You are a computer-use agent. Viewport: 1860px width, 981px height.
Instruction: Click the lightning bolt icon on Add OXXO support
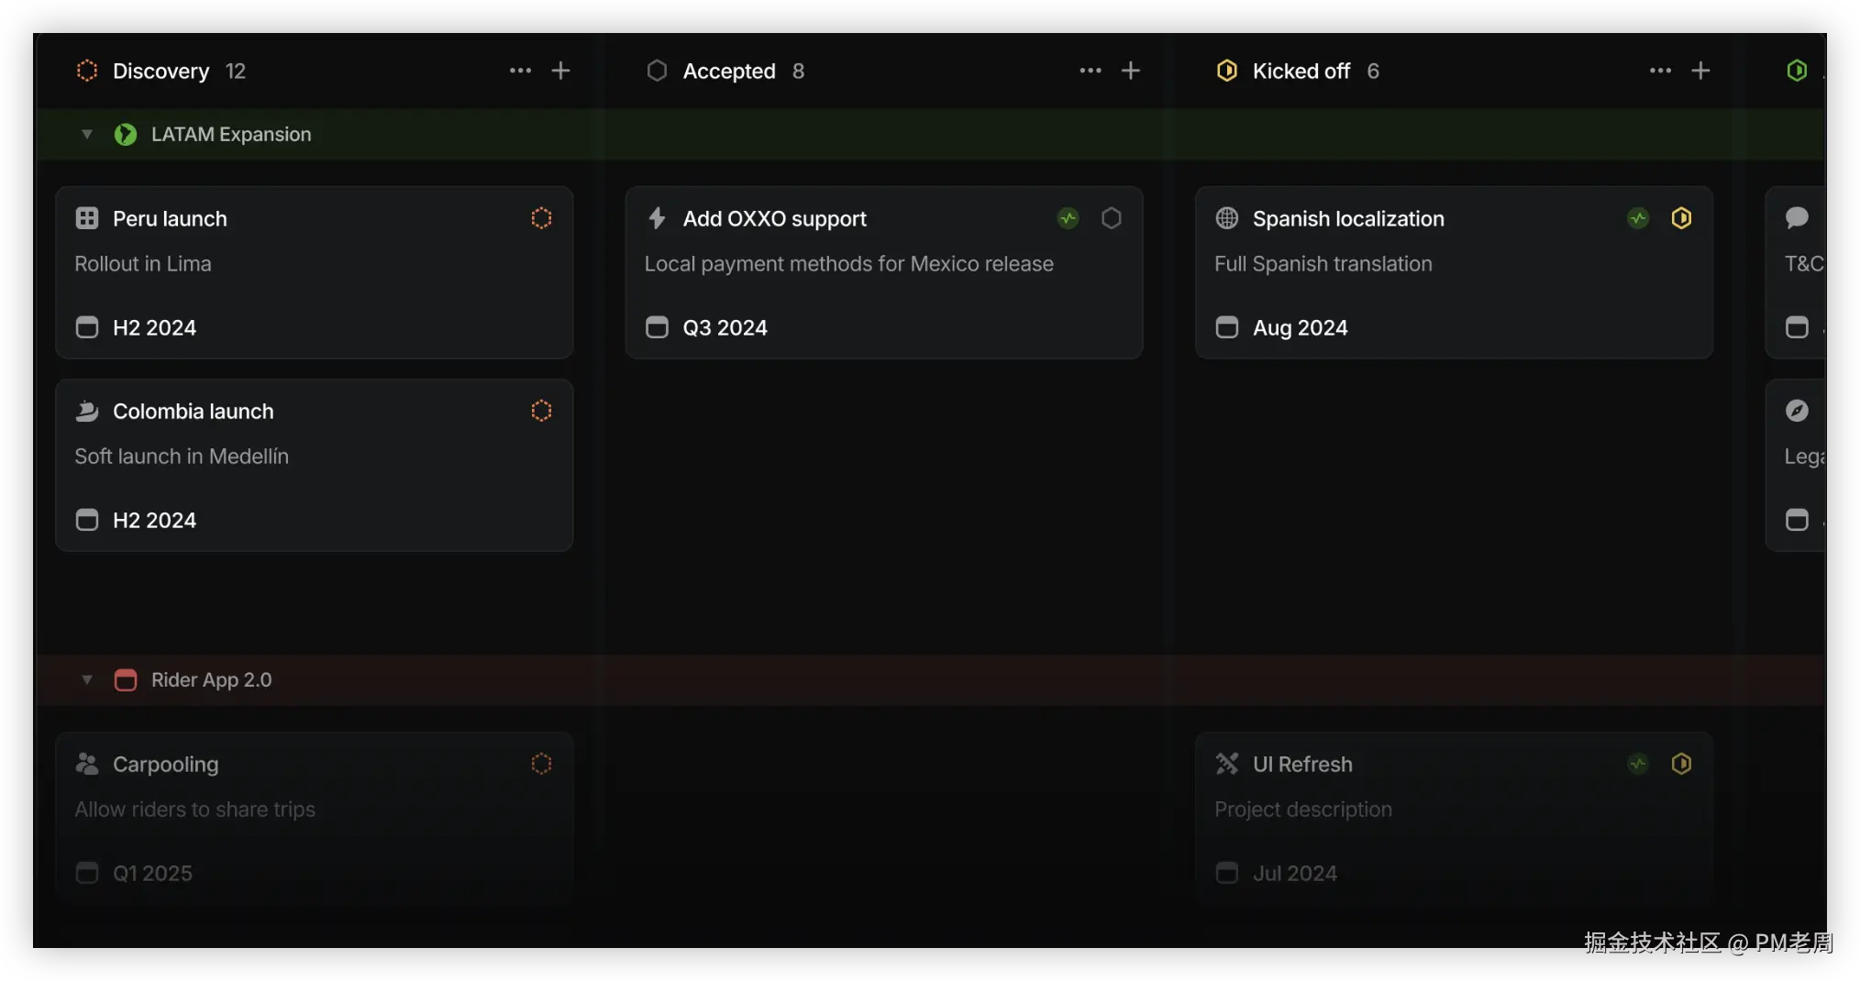657,218
